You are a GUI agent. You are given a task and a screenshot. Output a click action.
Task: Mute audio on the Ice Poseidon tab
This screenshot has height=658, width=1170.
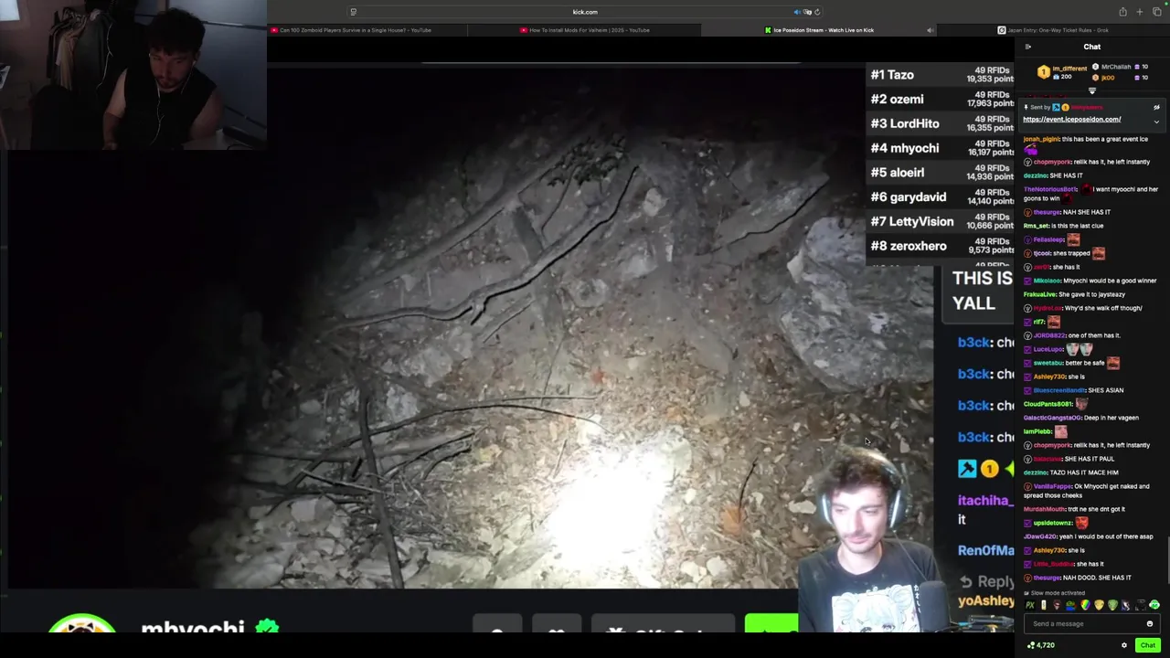930,30
